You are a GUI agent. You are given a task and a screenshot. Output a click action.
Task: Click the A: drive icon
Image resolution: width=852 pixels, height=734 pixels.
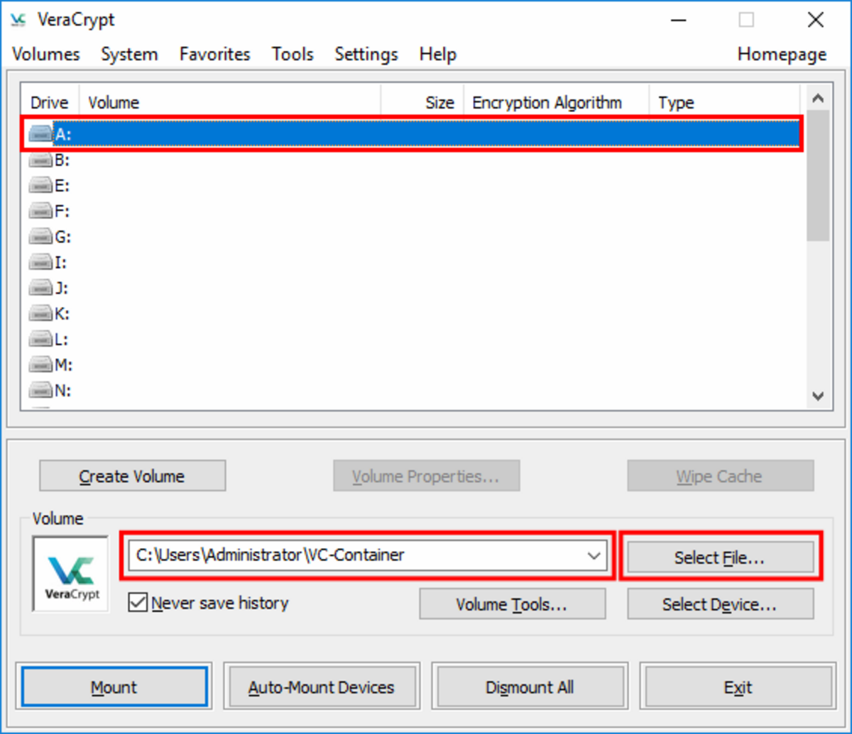coord(41,134)
